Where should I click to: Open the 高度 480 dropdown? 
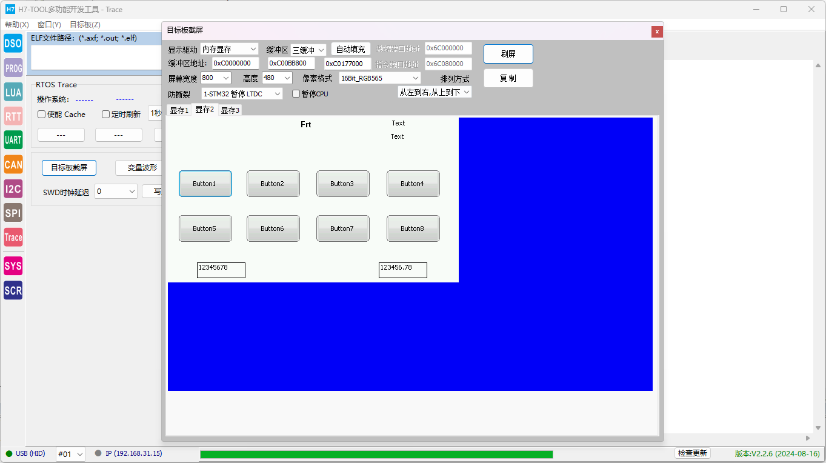pos(277,78)
